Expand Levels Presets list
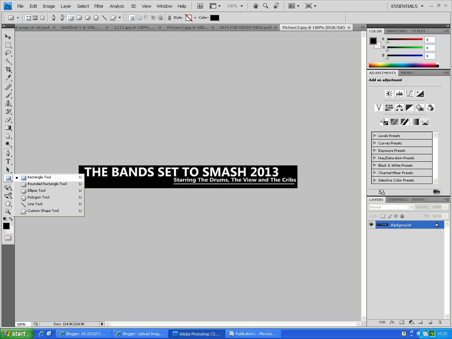Image resolution: width=452 pixels, height=339 pixels. (375, 136)
